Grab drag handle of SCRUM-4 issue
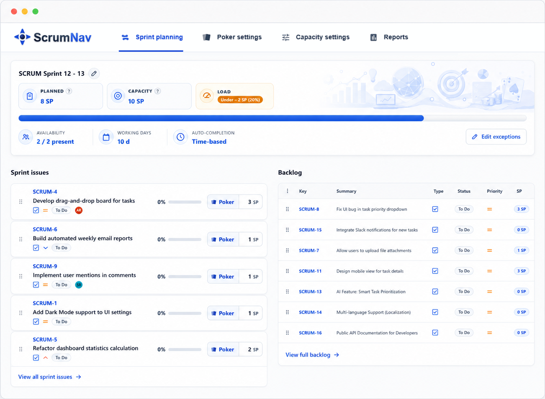Viewport: 545px width, 399px height. coord(21,202)
